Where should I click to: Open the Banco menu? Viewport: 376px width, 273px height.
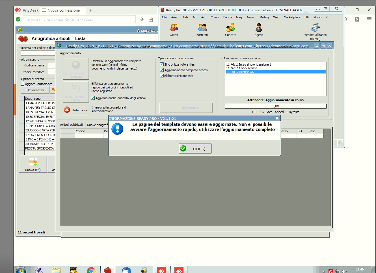pos(227,17)
